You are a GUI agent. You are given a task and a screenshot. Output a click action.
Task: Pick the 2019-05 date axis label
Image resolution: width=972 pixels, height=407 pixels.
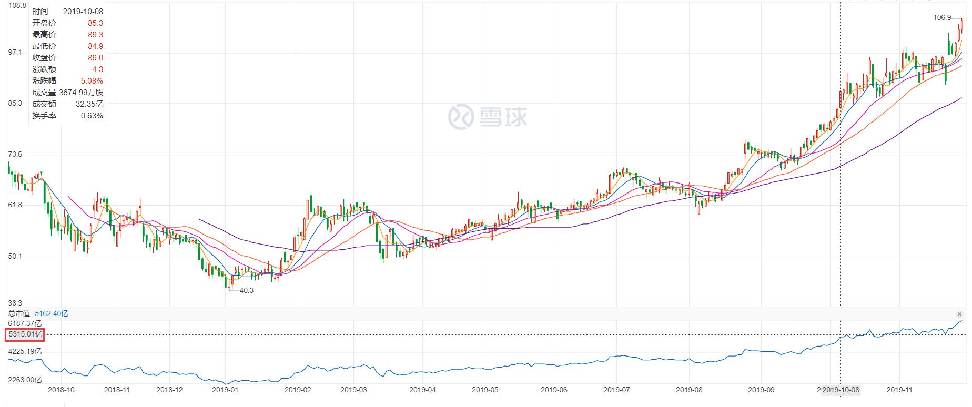click(485, 390)
